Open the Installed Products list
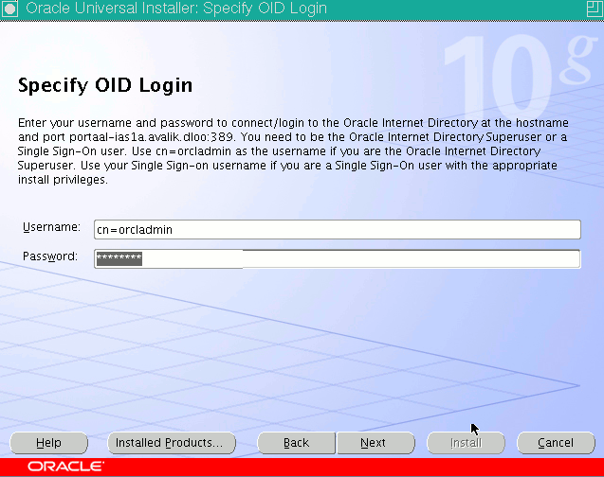Screen dimensions: 604x477 (x=172, y=443)
